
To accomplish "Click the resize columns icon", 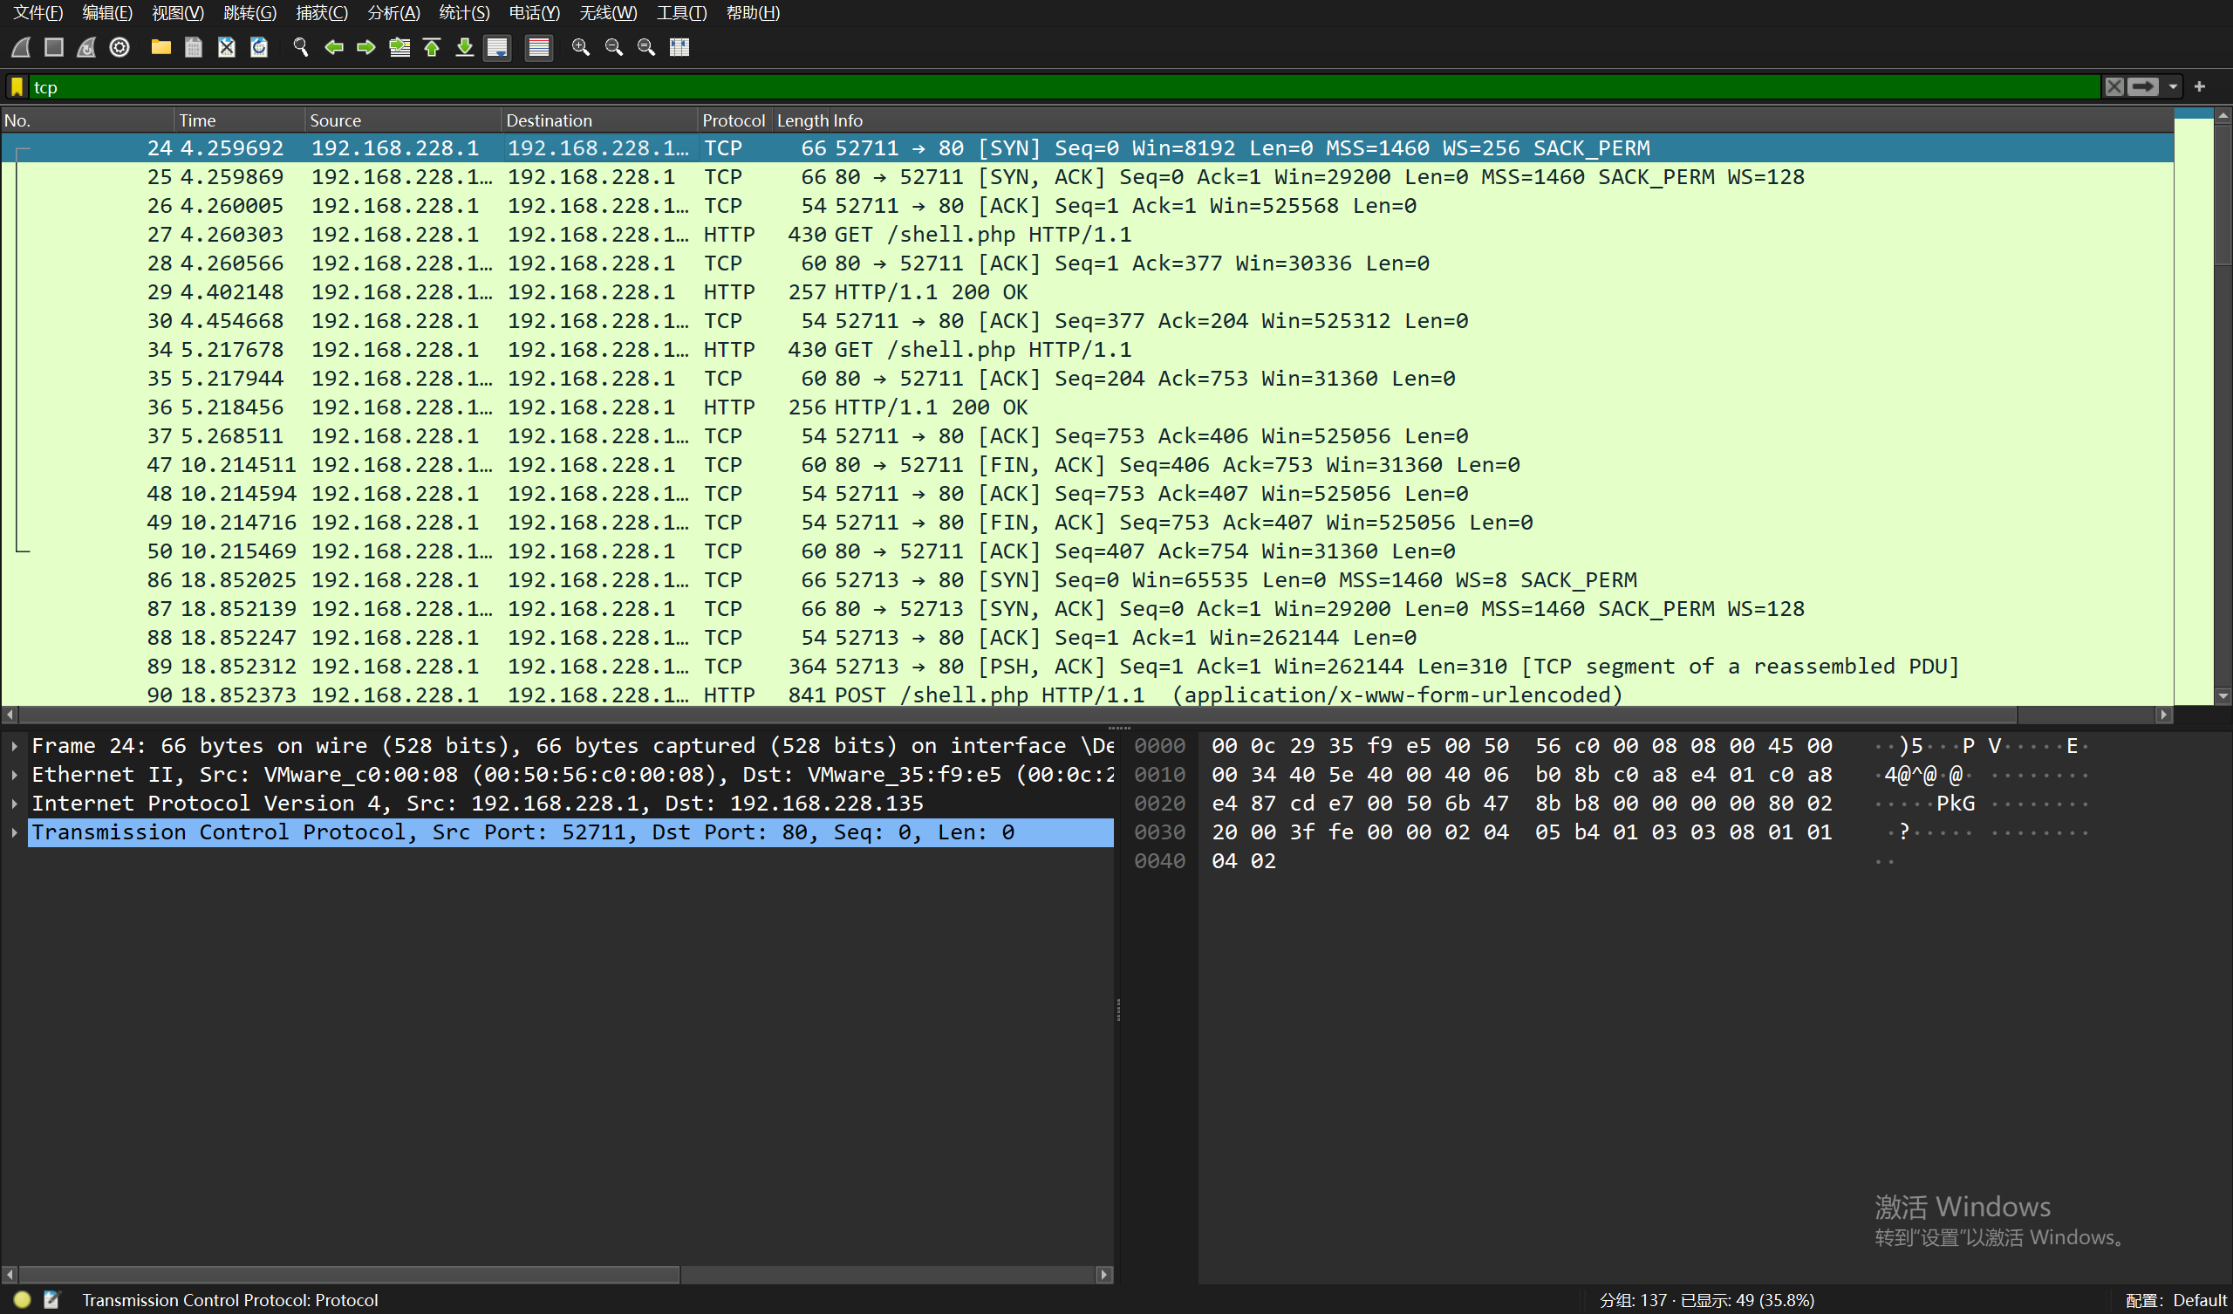I will coord(679,47).
